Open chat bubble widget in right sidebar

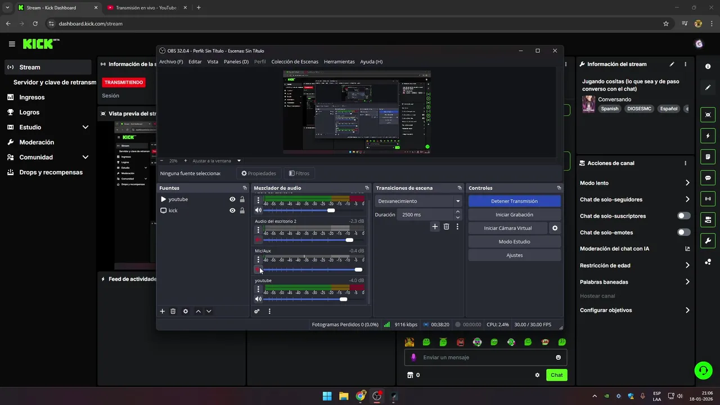708,178
